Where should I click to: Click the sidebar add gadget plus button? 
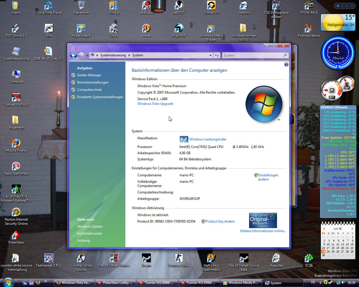pos(338,6)
